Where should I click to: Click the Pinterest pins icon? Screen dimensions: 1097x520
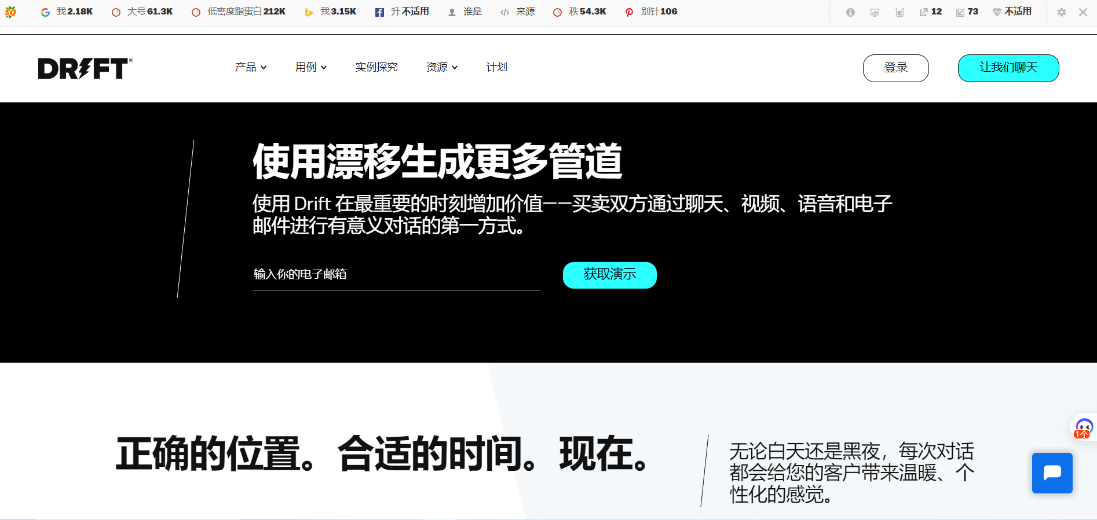pos(629,12)
